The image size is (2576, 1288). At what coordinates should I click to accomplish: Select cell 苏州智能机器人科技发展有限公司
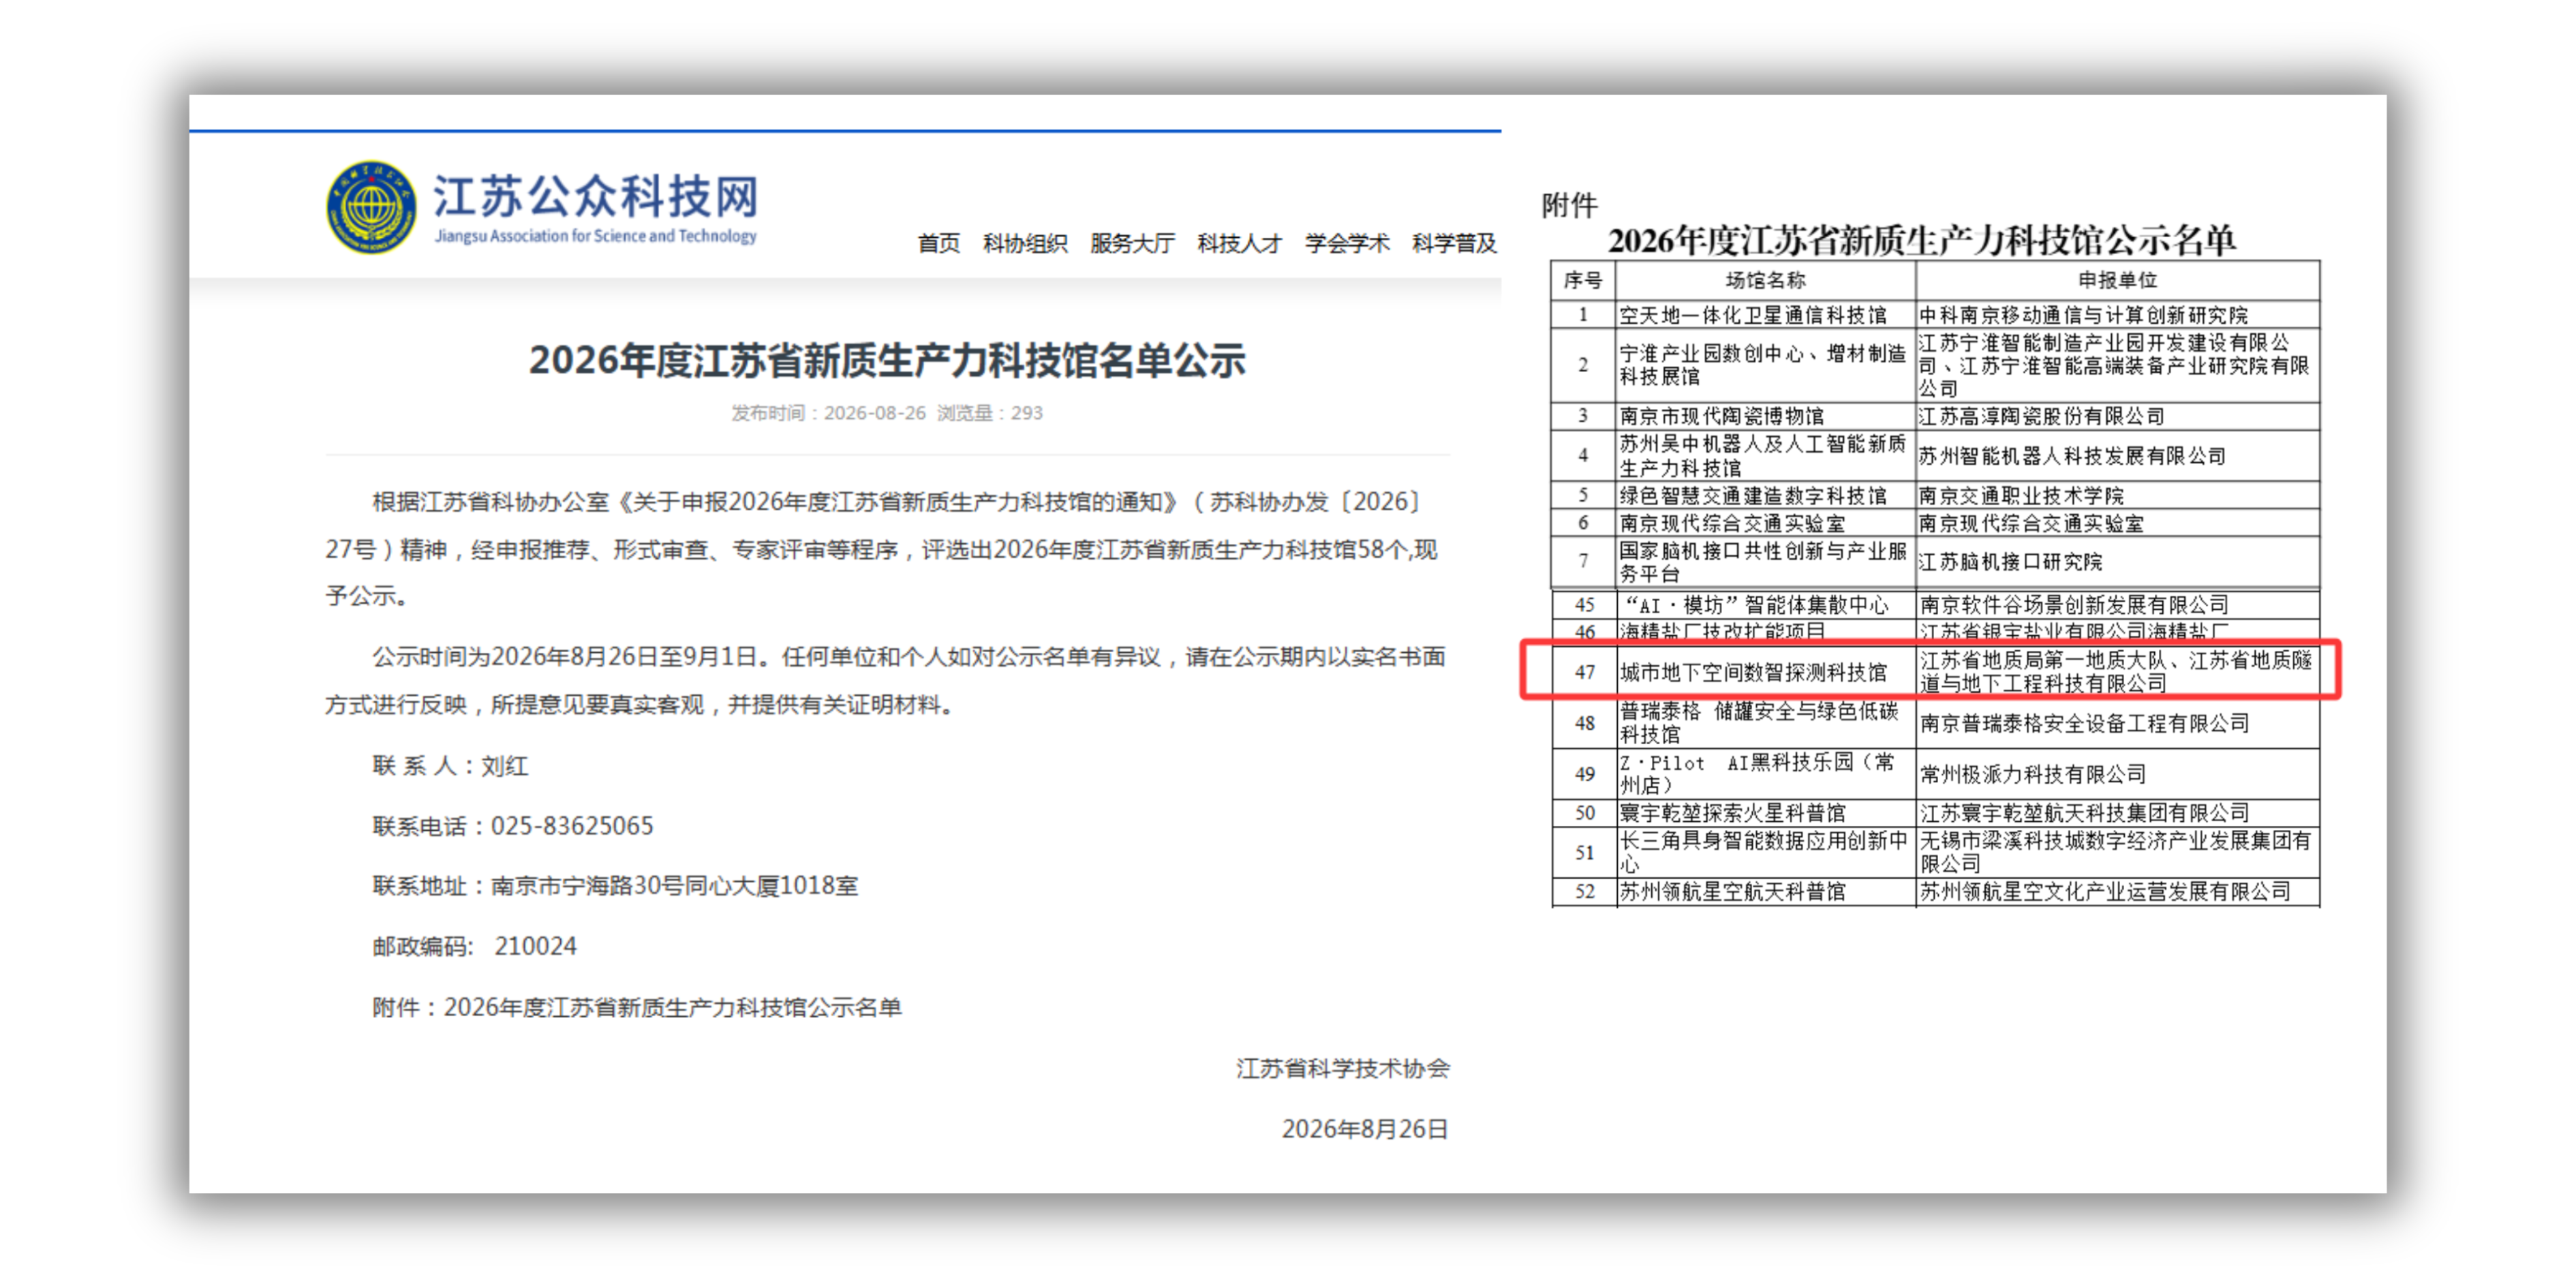coord(2117,456)
